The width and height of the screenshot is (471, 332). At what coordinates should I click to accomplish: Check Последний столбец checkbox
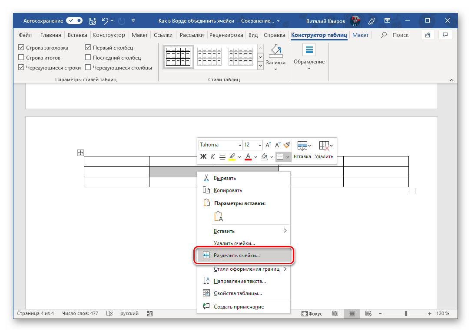pos(88,57)
